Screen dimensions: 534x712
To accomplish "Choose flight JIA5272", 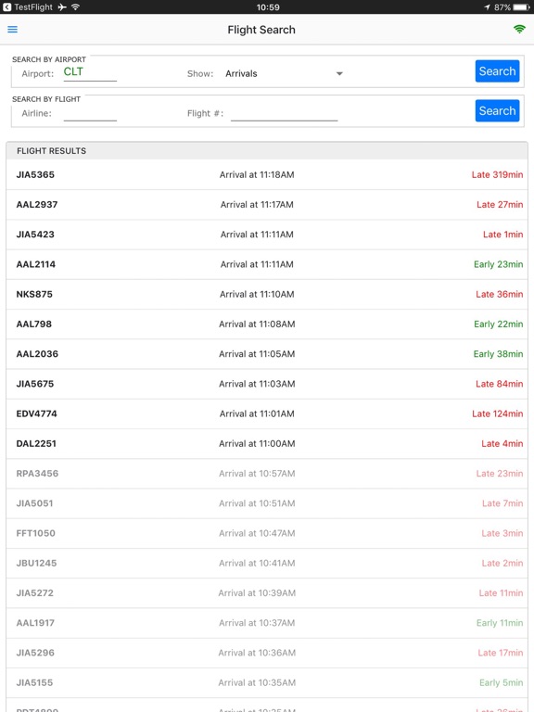I will coord(267,593).
